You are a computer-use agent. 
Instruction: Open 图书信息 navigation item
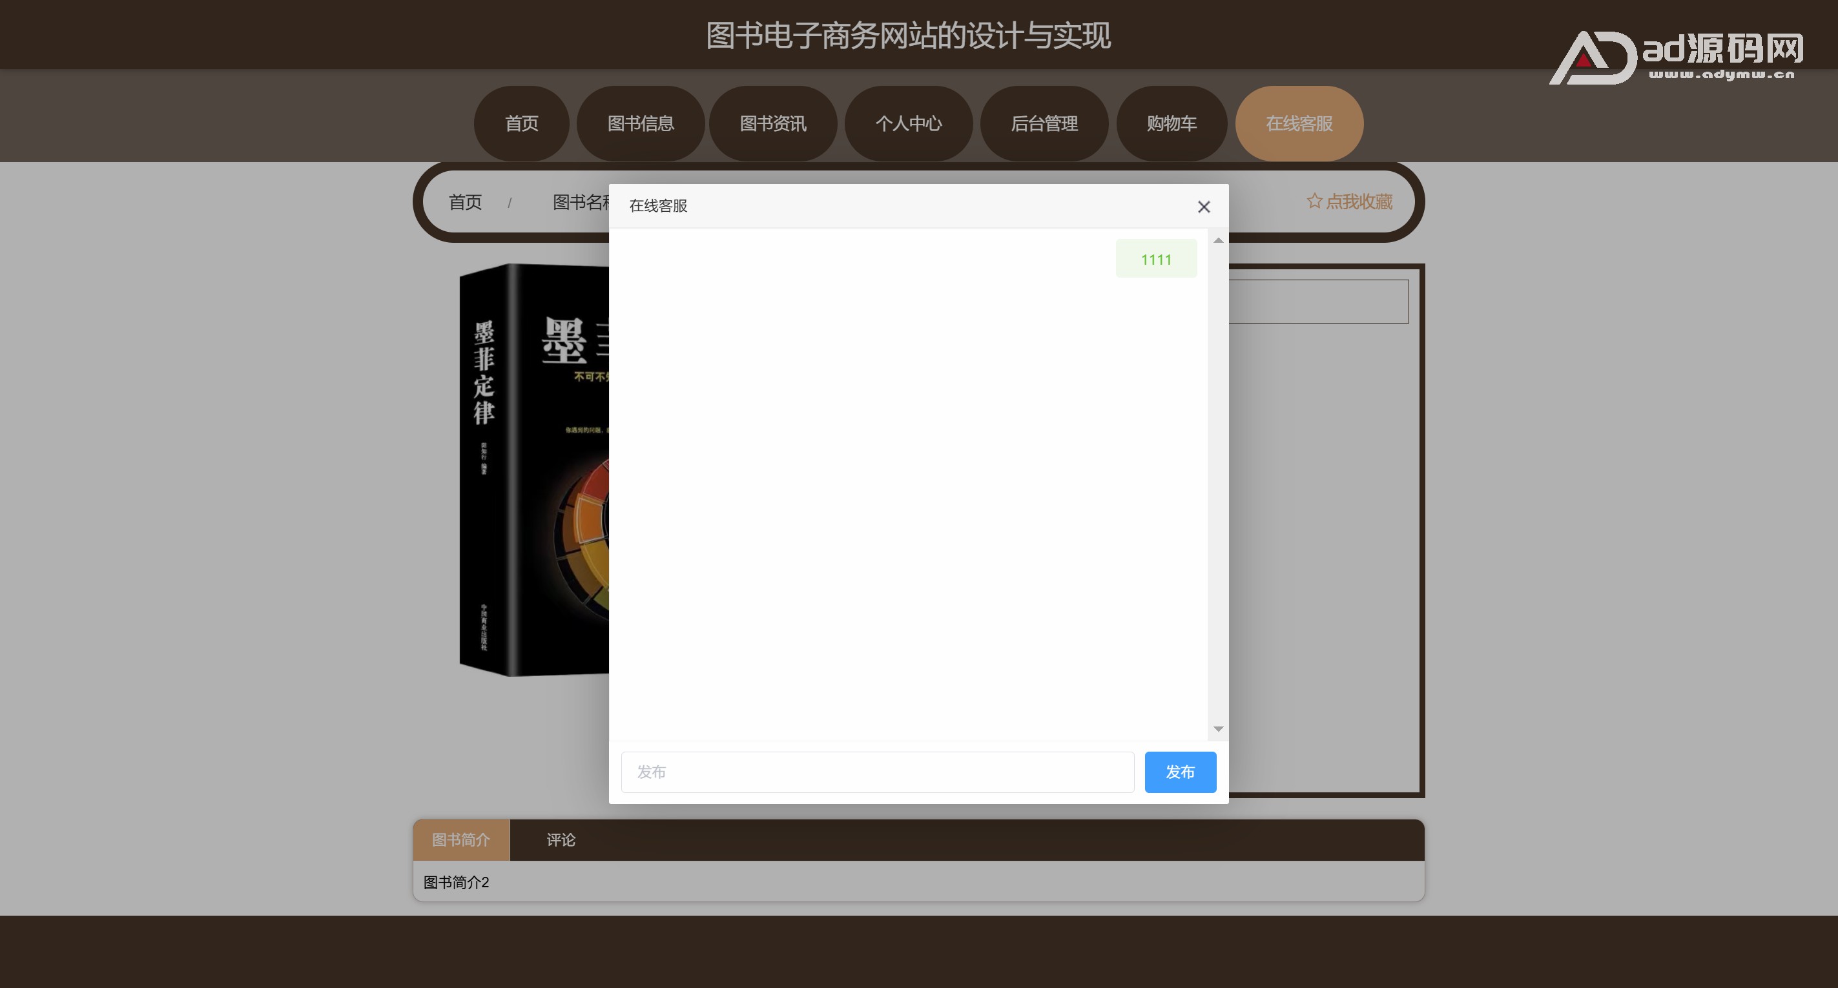point(640,123)
